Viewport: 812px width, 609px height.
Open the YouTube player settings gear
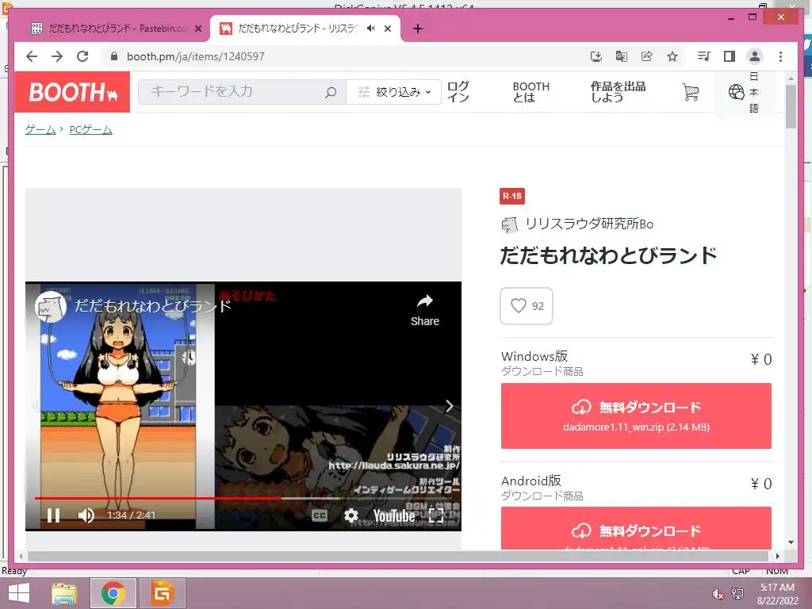[x=351, y=515]
